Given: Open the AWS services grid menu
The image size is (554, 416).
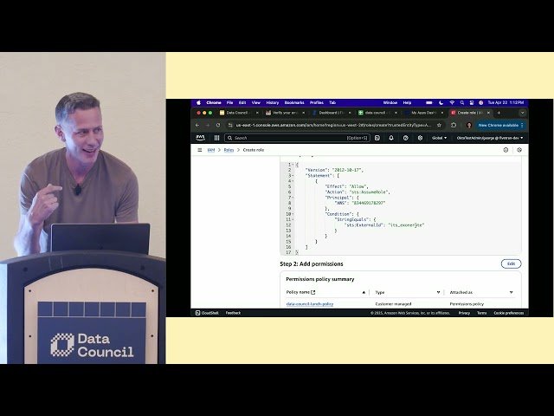Looking at the screenshot, I should pos(217,138).
